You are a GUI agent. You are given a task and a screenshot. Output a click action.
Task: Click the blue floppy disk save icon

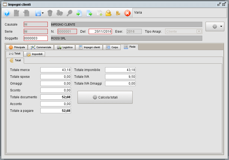coord(38,13)
